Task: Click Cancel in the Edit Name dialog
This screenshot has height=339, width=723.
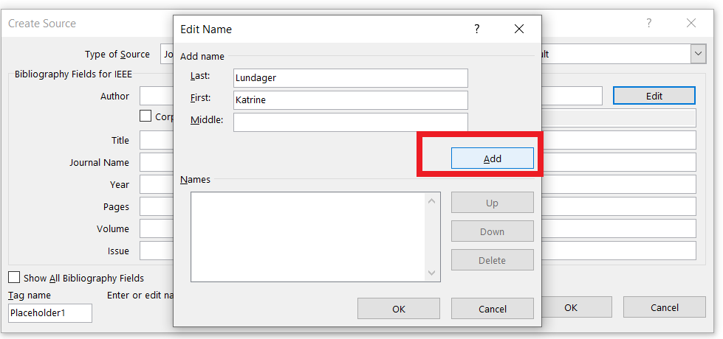Action: pos(492,309)
